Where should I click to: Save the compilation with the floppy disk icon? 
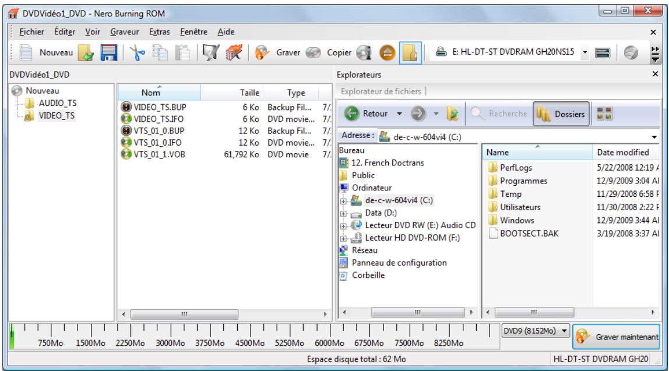(x=109, y=53)
